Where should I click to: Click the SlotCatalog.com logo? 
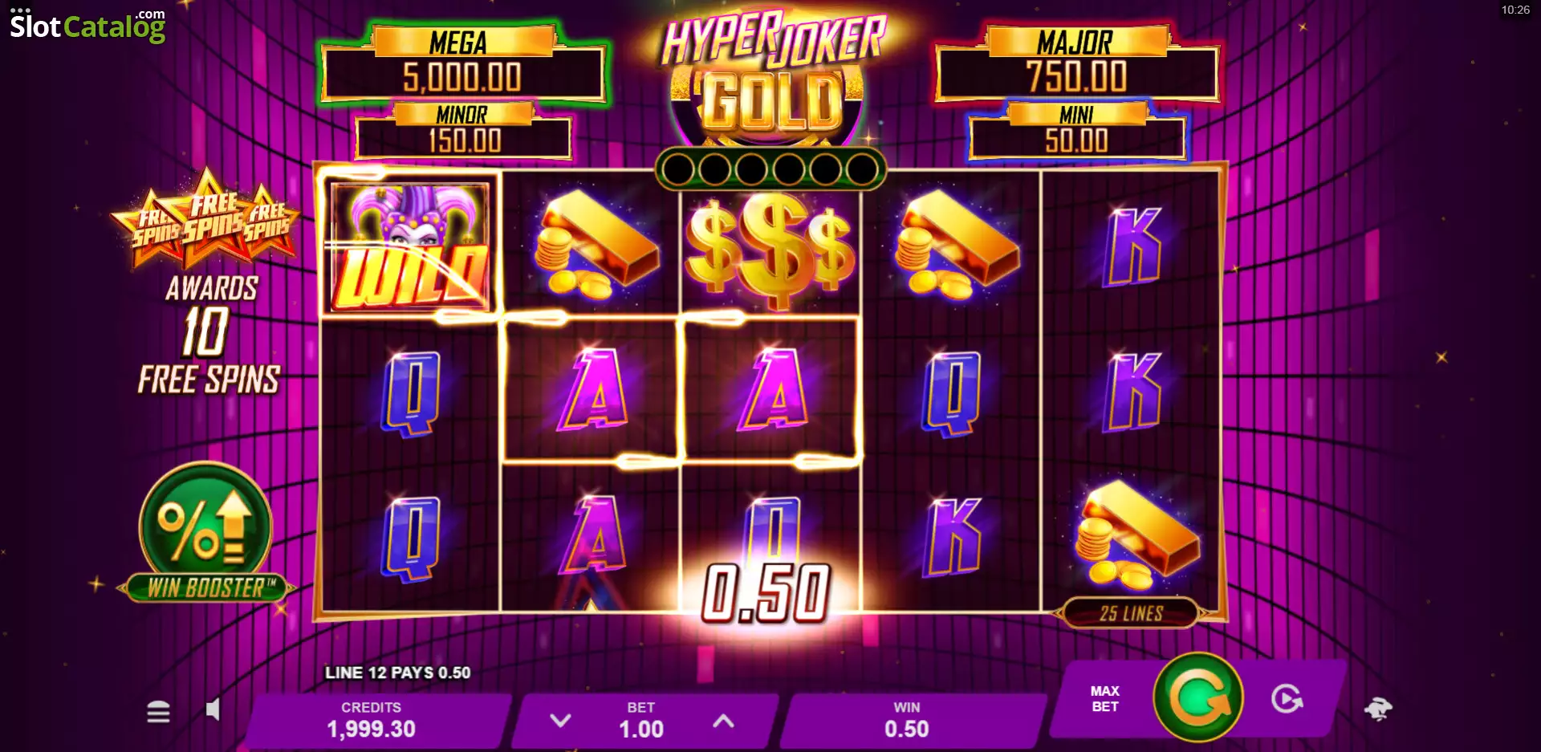[x=87, y=26]
